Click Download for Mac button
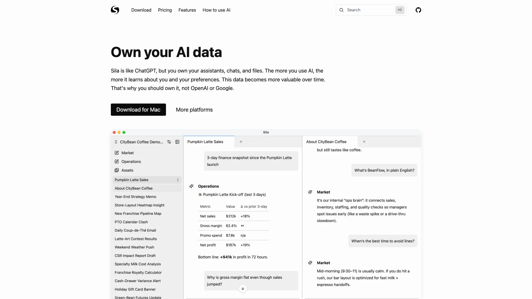 tap(138, 110)
